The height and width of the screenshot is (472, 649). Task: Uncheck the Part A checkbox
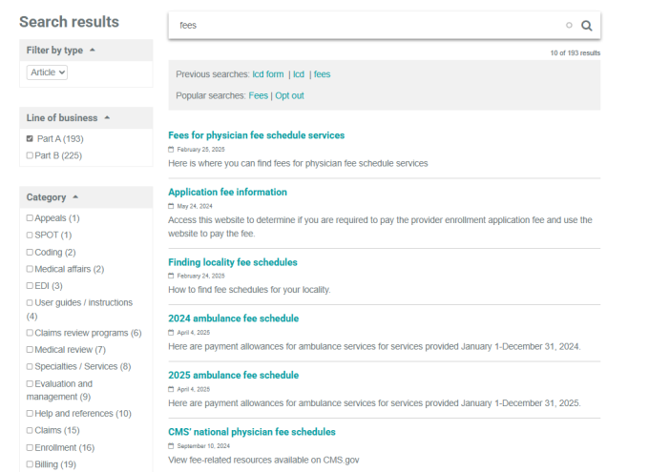(x=31, y=139)
